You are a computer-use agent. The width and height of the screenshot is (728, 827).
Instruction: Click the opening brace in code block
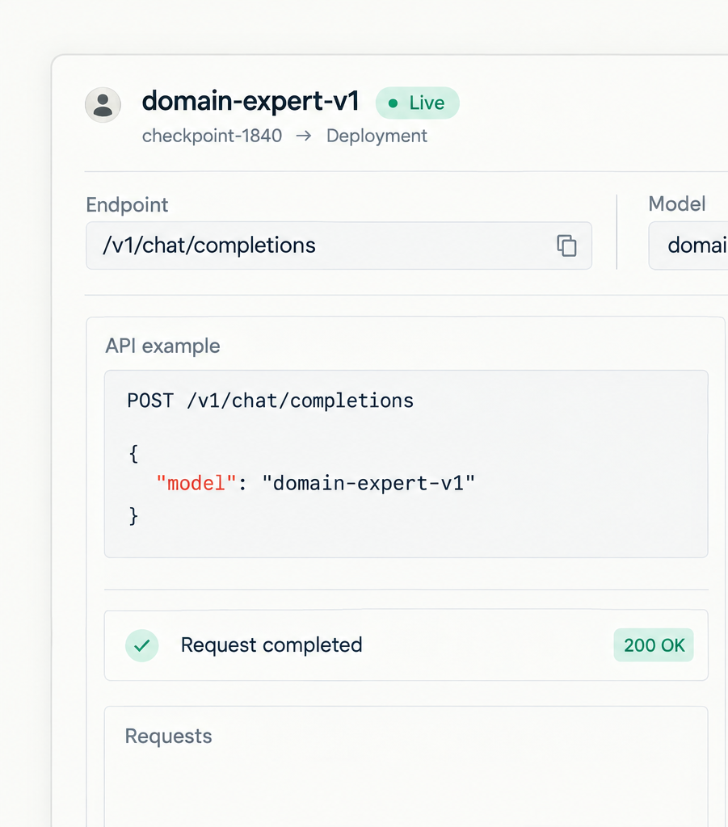[133, 454]
